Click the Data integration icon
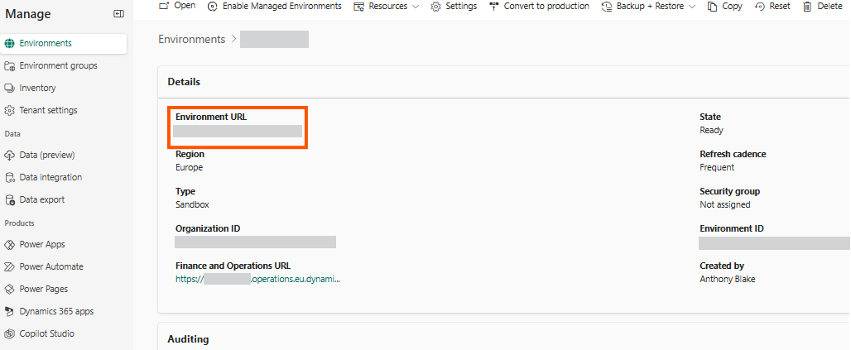The height and width of the screenshot is (350, 851). [9, 177]
